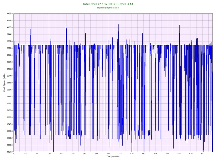This screenshot has width=216, height=162.
Task: Click the 672 tick on time axis
Action: 203,154
